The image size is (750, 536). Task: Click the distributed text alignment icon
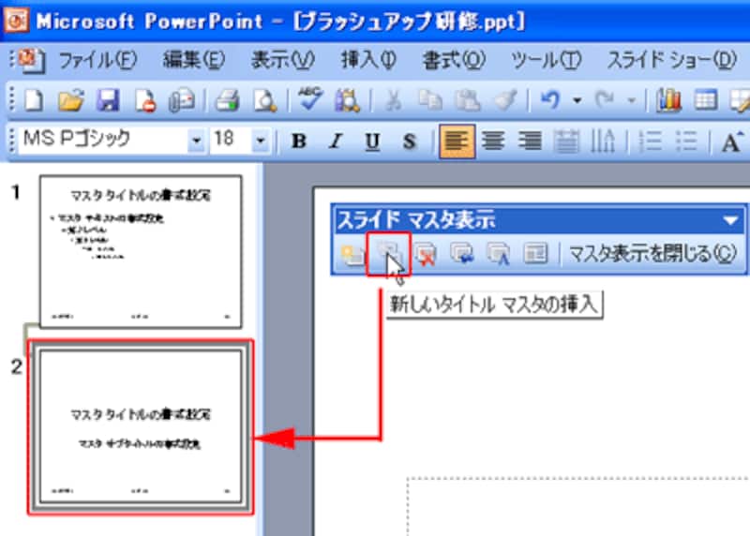coord(566,141)
